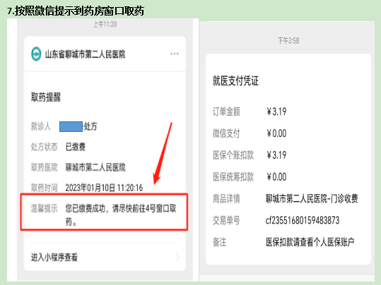
Task: Click the 上午11:20 message timestamp
Action: click(x=105, y=24)
